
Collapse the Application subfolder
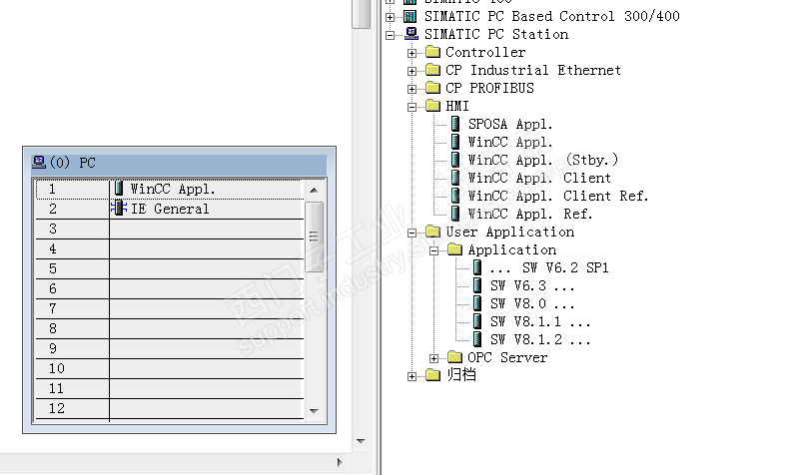click(x=433, y=250)
